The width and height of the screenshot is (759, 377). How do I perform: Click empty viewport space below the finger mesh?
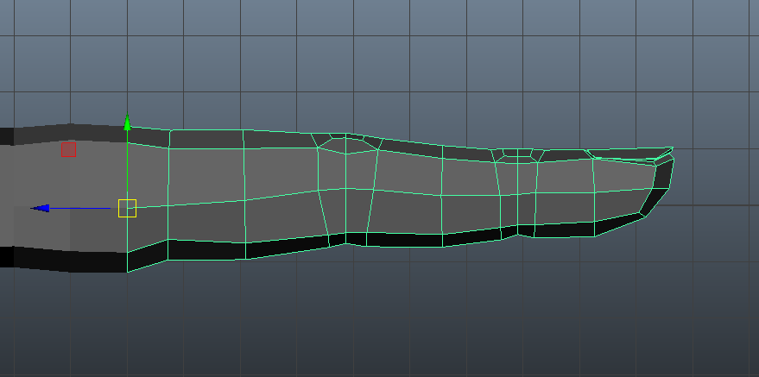(389, 319)
